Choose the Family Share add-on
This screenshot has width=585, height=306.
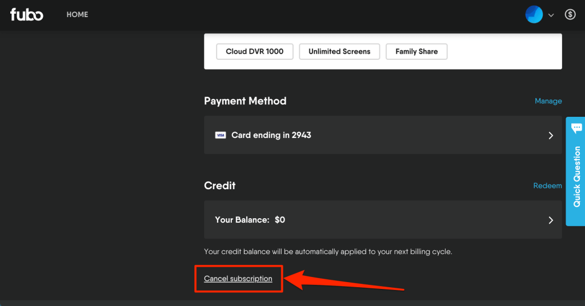tap(416, 51)
